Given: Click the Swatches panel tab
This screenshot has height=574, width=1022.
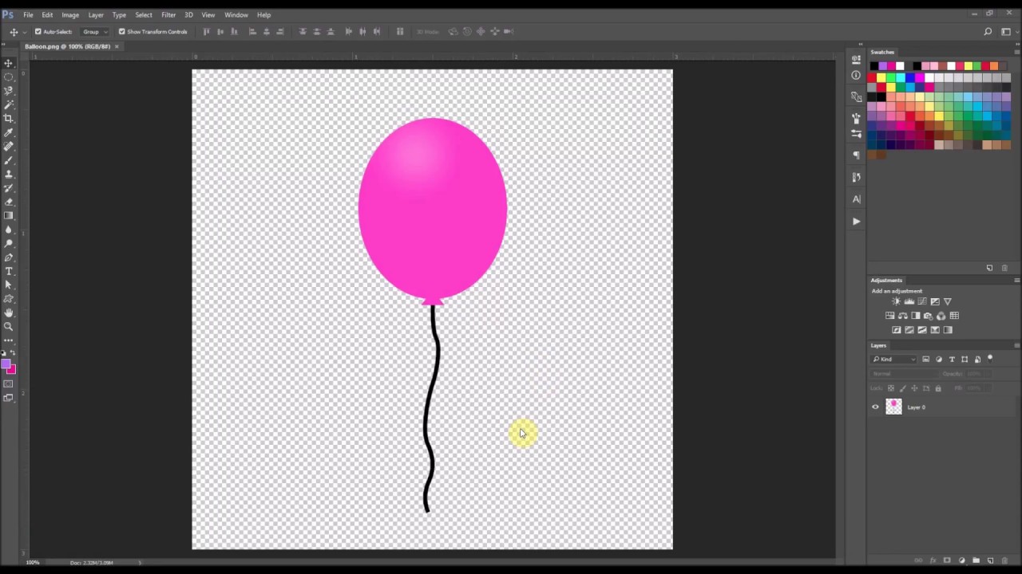Looking at the screenshot, I should (x=882, y=52).
